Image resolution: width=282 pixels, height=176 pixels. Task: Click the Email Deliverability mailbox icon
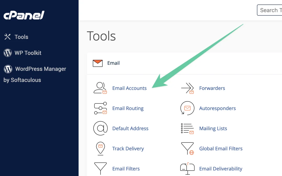click(x=187, y=168)
